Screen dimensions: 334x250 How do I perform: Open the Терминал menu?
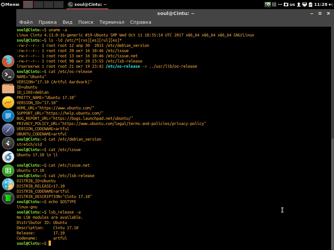pos(112,22)
